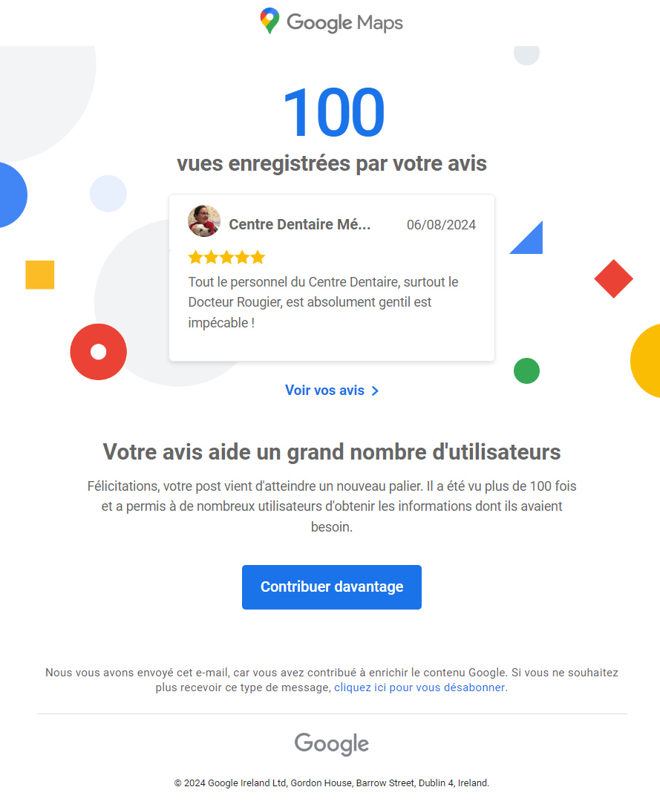Image resolution: width=660 pixels, height=810 pixels.
Task: Click the Google Ireland Ltd copyright line
Action: pos(331,783)
